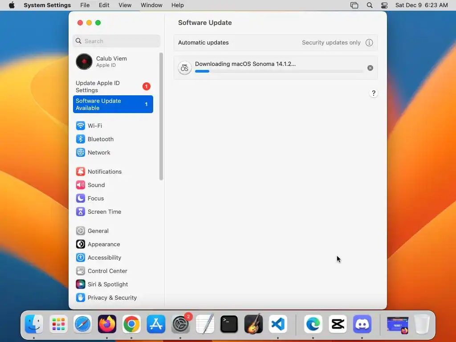Click the date and time clock
The height and width of the screenshot is (342, 456).
point(421,5)
